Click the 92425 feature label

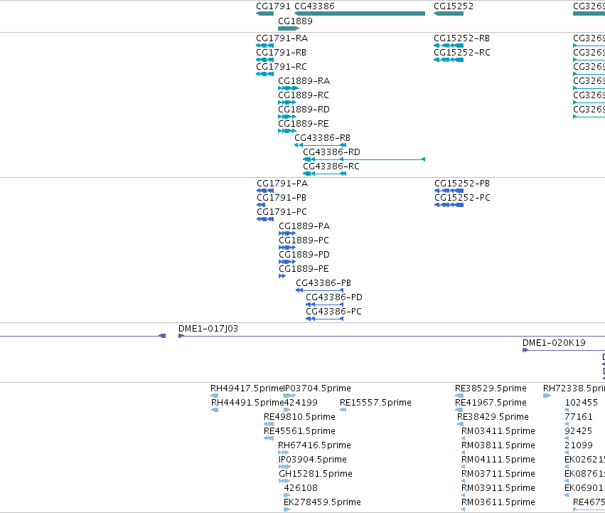click(579, 431)
